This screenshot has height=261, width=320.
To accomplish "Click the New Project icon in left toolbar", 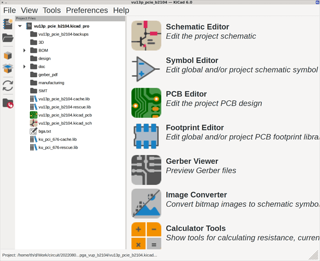I will [8, 24].
